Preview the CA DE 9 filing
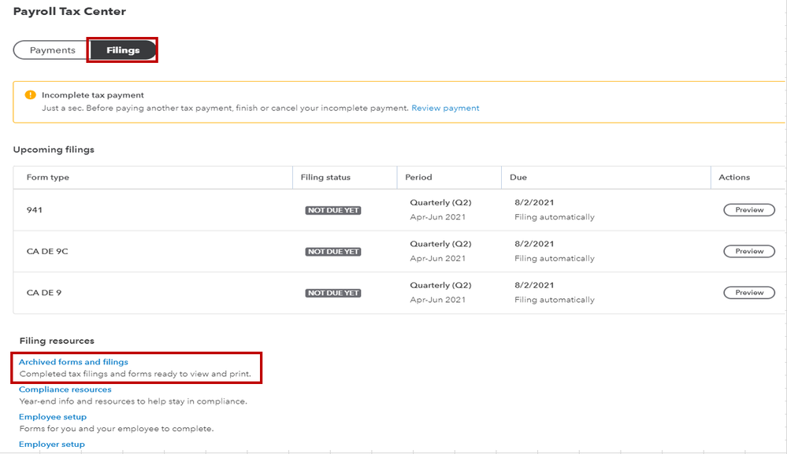The height and width of the screenshot is (454, 787). point(749,293)
